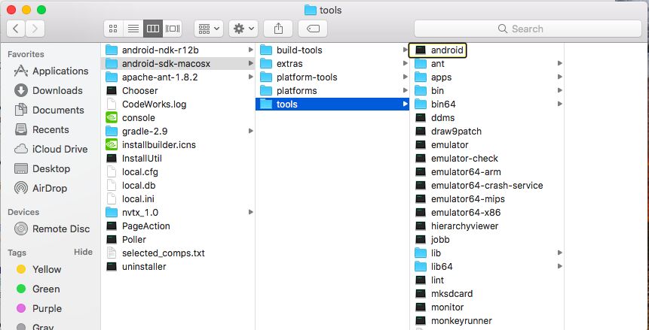Screen dimensions: 649x330
Task: Select the PageAction executable
Action: [137, 226]
